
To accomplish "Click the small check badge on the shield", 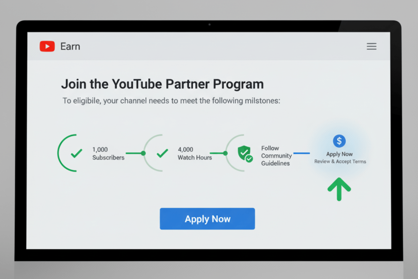I will pyautogui.click(x=249, y=159).
